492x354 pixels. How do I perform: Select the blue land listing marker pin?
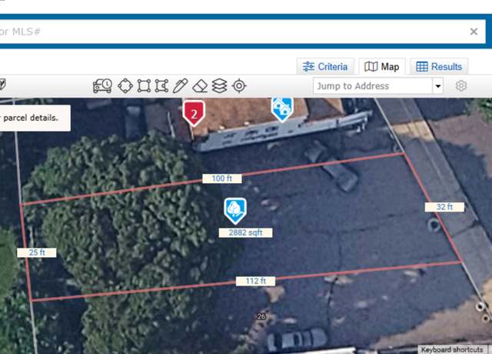pyautogui.click(x=235, y=211)
